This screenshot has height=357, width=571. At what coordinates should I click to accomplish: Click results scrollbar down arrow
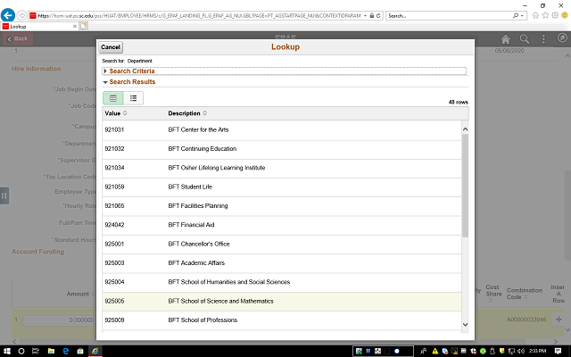(465, 325)
